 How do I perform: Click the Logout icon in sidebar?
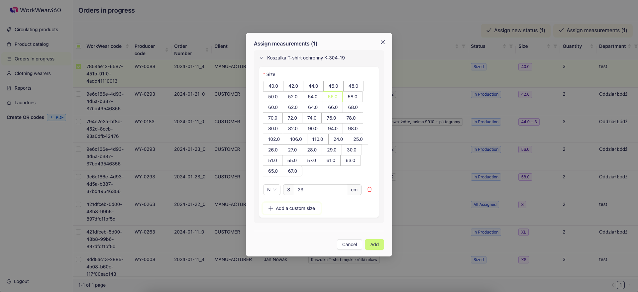coord(9,281)
